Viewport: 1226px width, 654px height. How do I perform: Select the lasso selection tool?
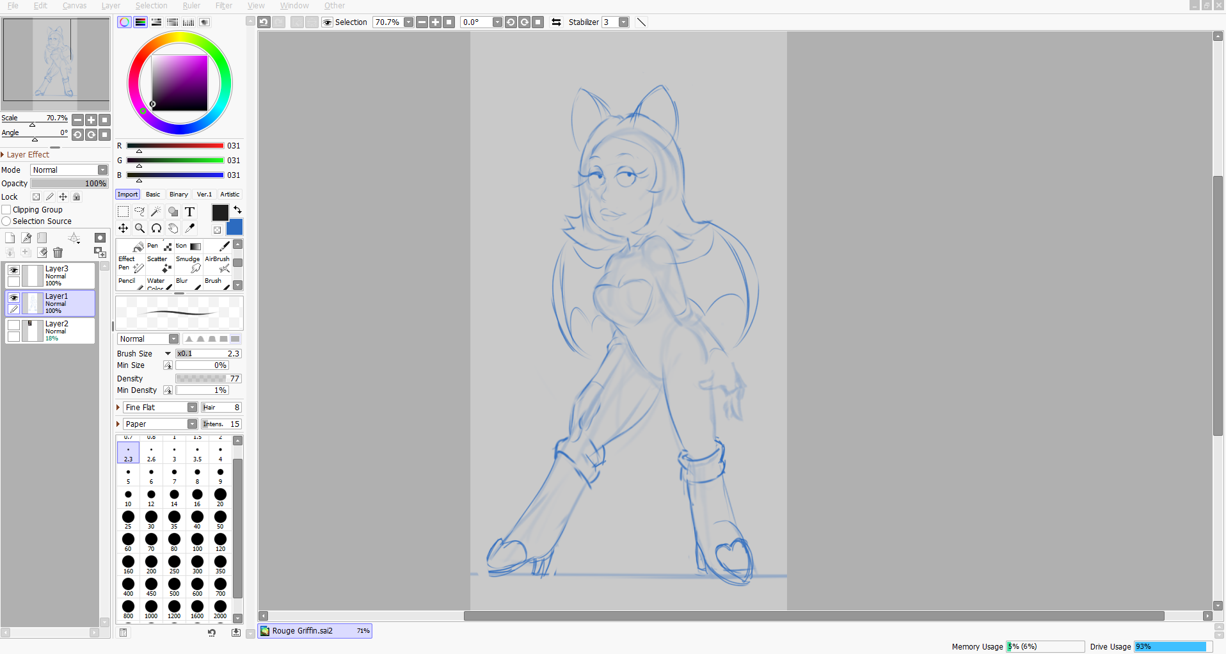139,212
